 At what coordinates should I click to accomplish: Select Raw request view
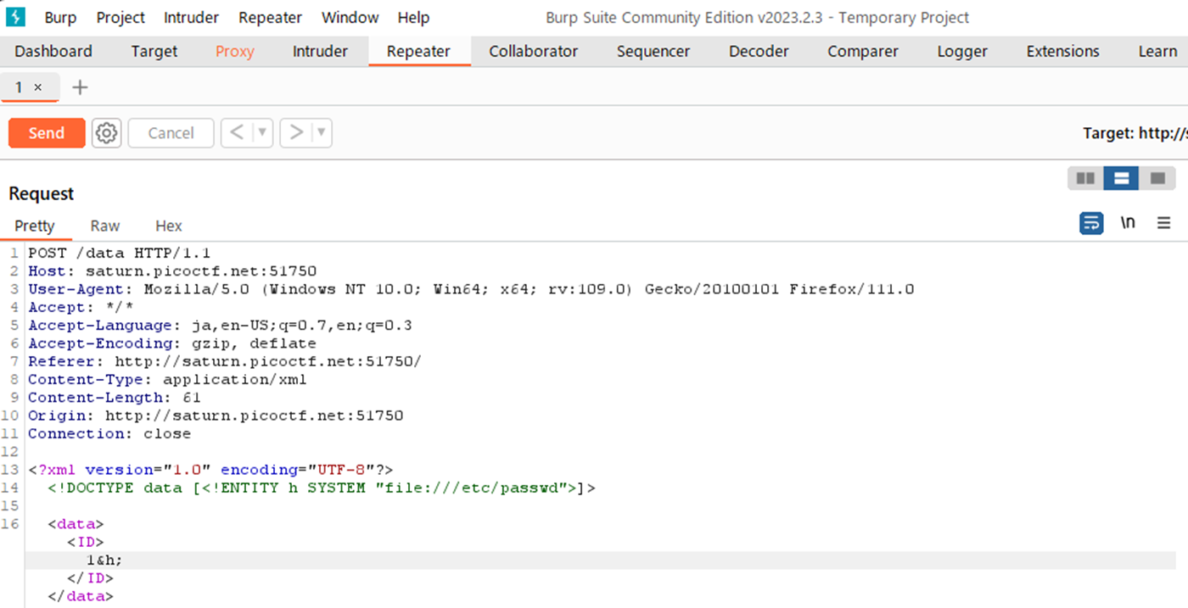coord(105,226)
